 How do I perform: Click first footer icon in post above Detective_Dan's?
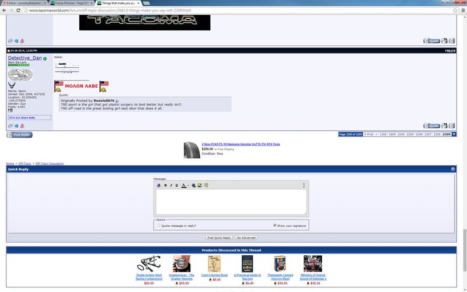[x=11, y=41]
